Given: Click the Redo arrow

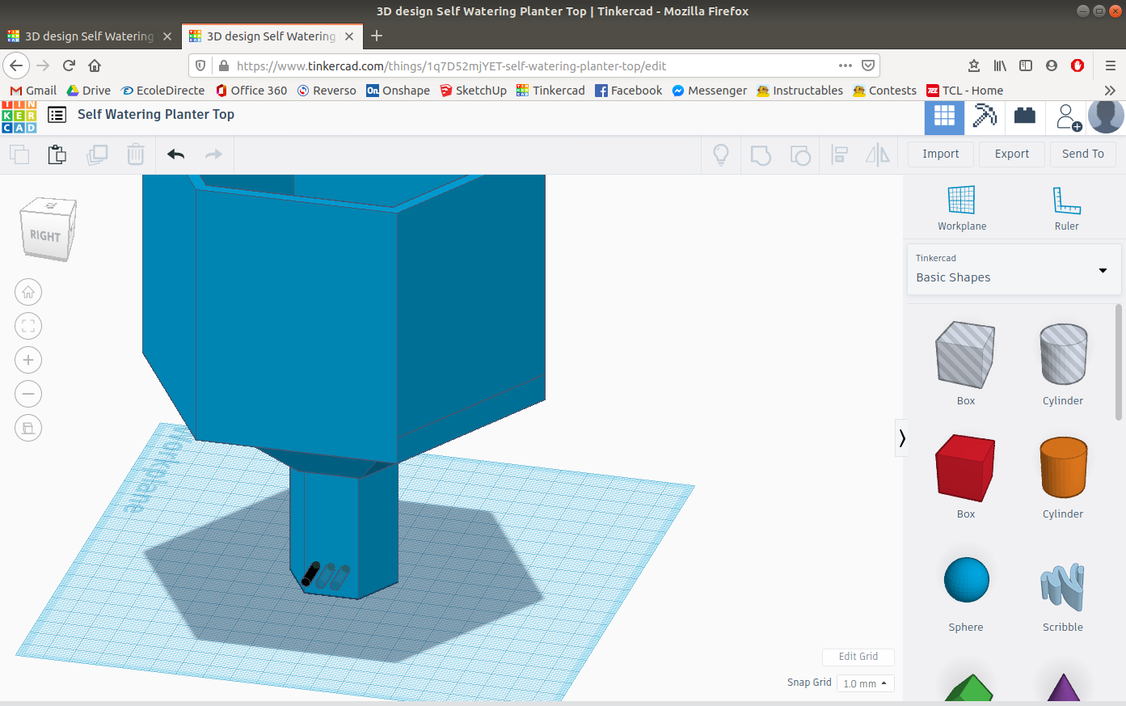Looking at the screenshot, I should 213,154.
